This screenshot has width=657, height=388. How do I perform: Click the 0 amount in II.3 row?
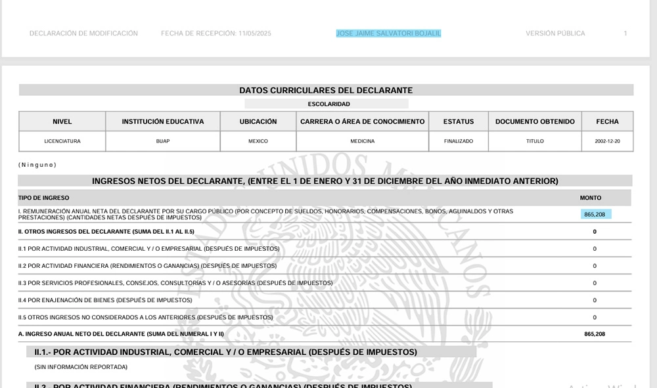point(595,283)
